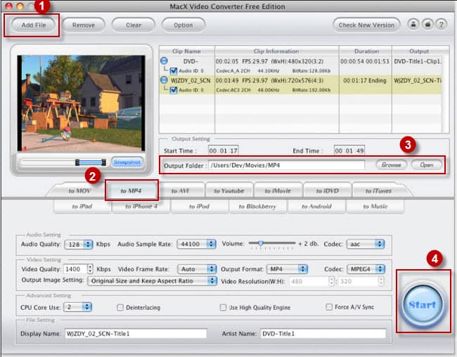The image size is (457, 357).
Task: Click the Open output folder button
Action: coord(427,165)
